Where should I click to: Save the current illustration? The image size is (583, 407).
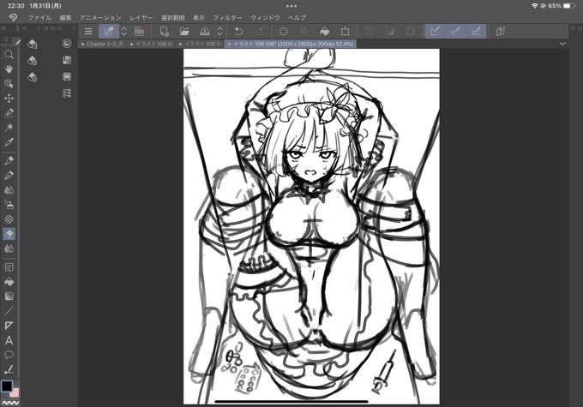pyautogui.click(x=205, y=31)
